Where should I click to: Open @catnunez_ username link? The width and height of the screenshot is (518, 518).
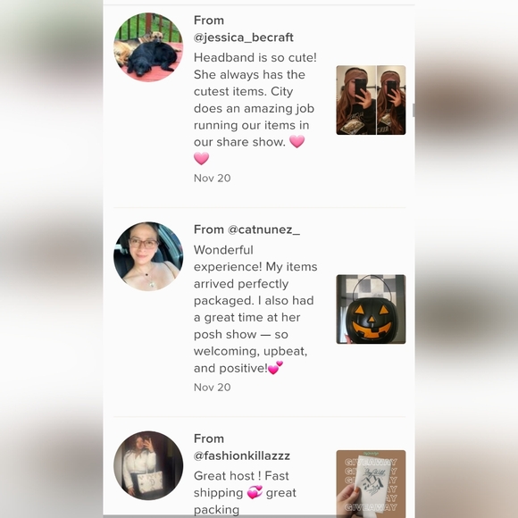coord(263,230)
